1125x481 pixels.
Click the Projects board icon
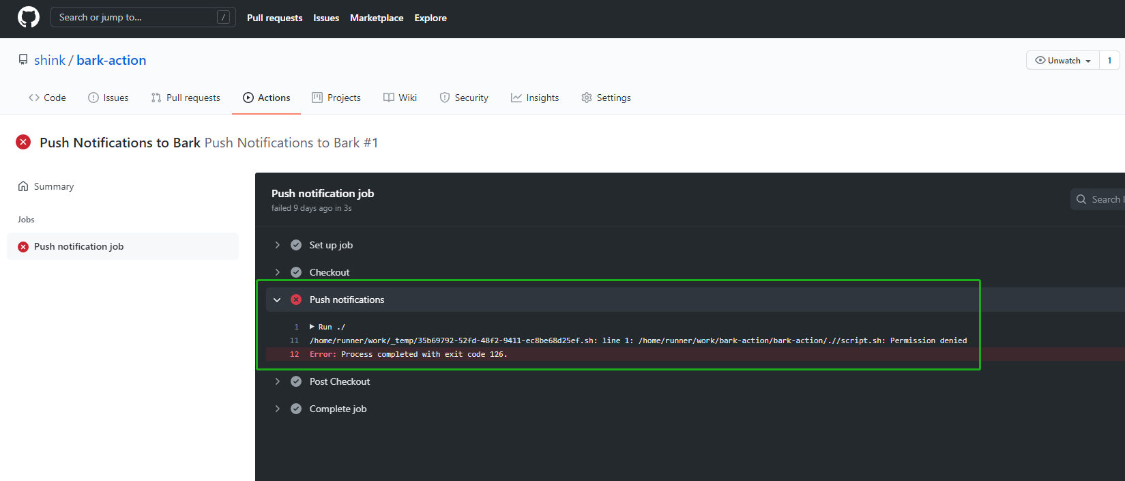(317, 98)
